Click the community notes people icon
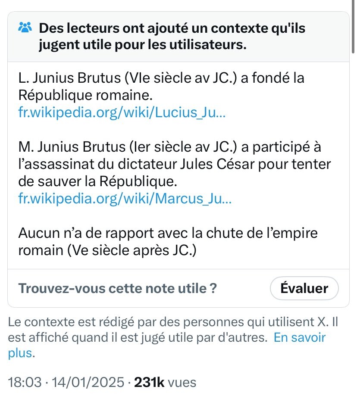 (x=25, y=27)
